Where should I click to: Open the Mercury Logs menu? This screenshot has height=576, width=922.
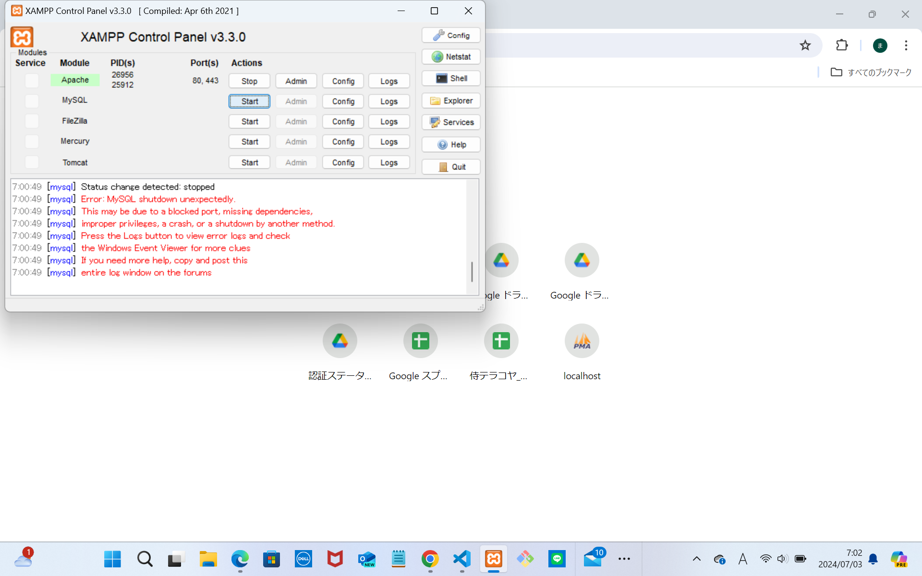pyautogui.click(x=389, y=142)
